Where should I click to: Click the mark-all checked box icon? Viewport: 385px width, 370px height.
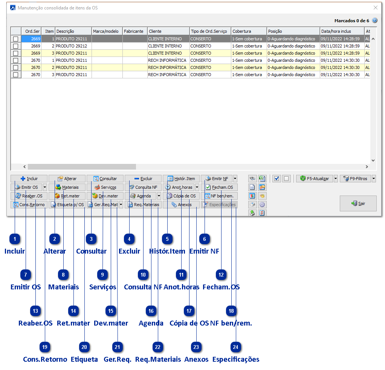(277, 179)
